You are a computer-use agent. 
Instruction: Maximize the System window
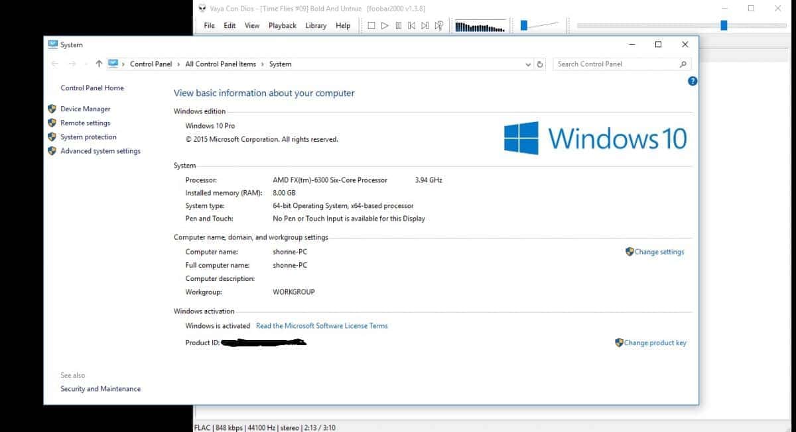pyautogui.click(x=658, y=44)
